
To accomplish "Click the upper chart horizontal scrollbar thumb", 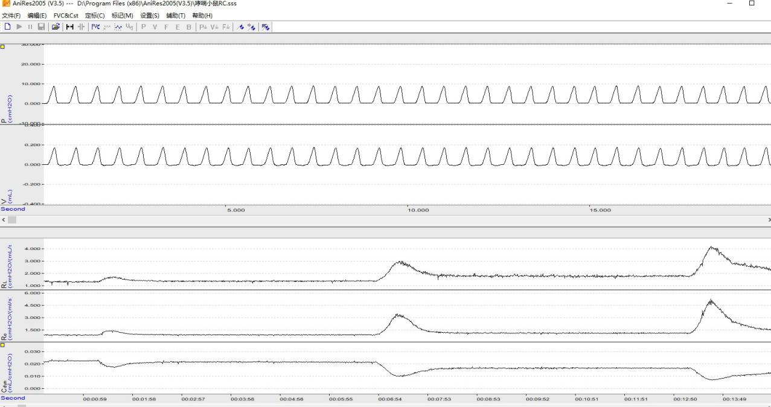I will point(12,220).
